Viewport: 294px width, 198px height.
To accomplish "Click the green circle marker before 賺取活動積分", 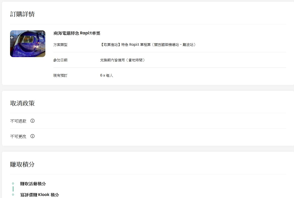I will click(x=13, y=184).
